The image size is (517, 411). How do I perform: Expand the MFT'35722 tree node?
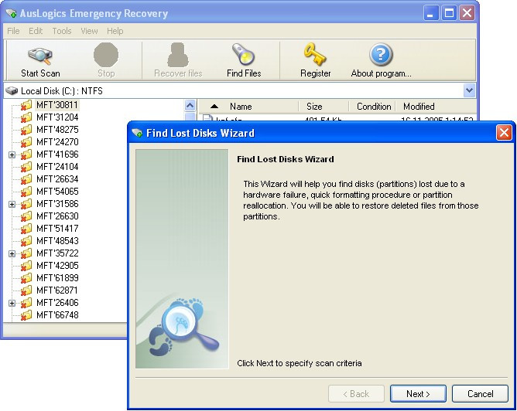click(x=12, y=253)
